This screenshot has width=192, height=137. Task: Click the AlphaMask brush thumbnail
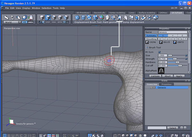(162, 71)
